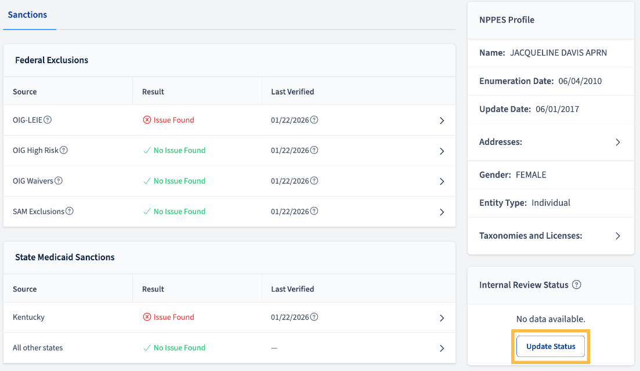Click the Update Status button

point(551,346)
